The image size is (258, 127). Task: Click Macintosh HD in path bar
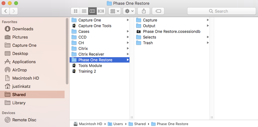pyautogui.click(x=88, y=124)
